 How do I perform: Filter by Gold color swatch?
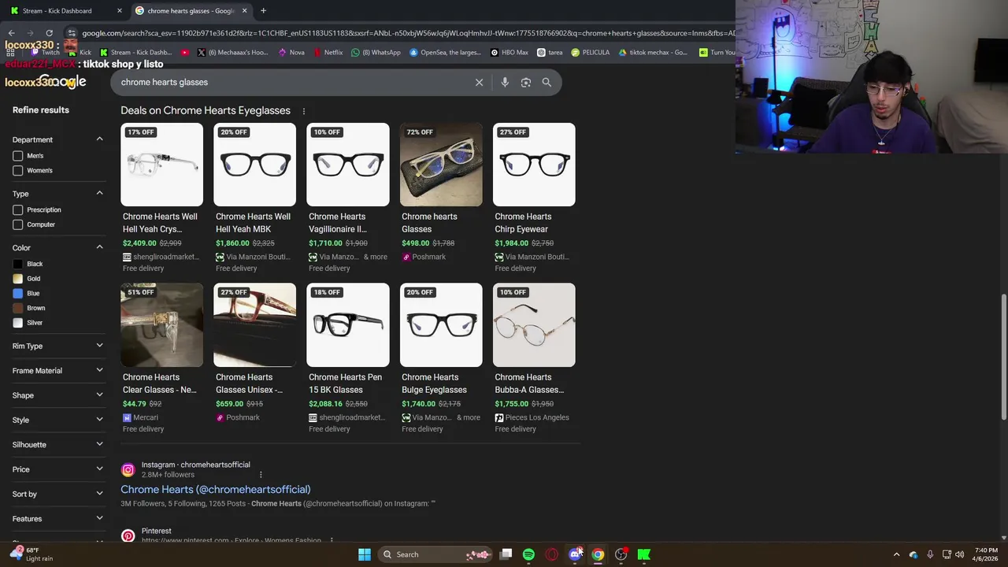pos(17,279)
